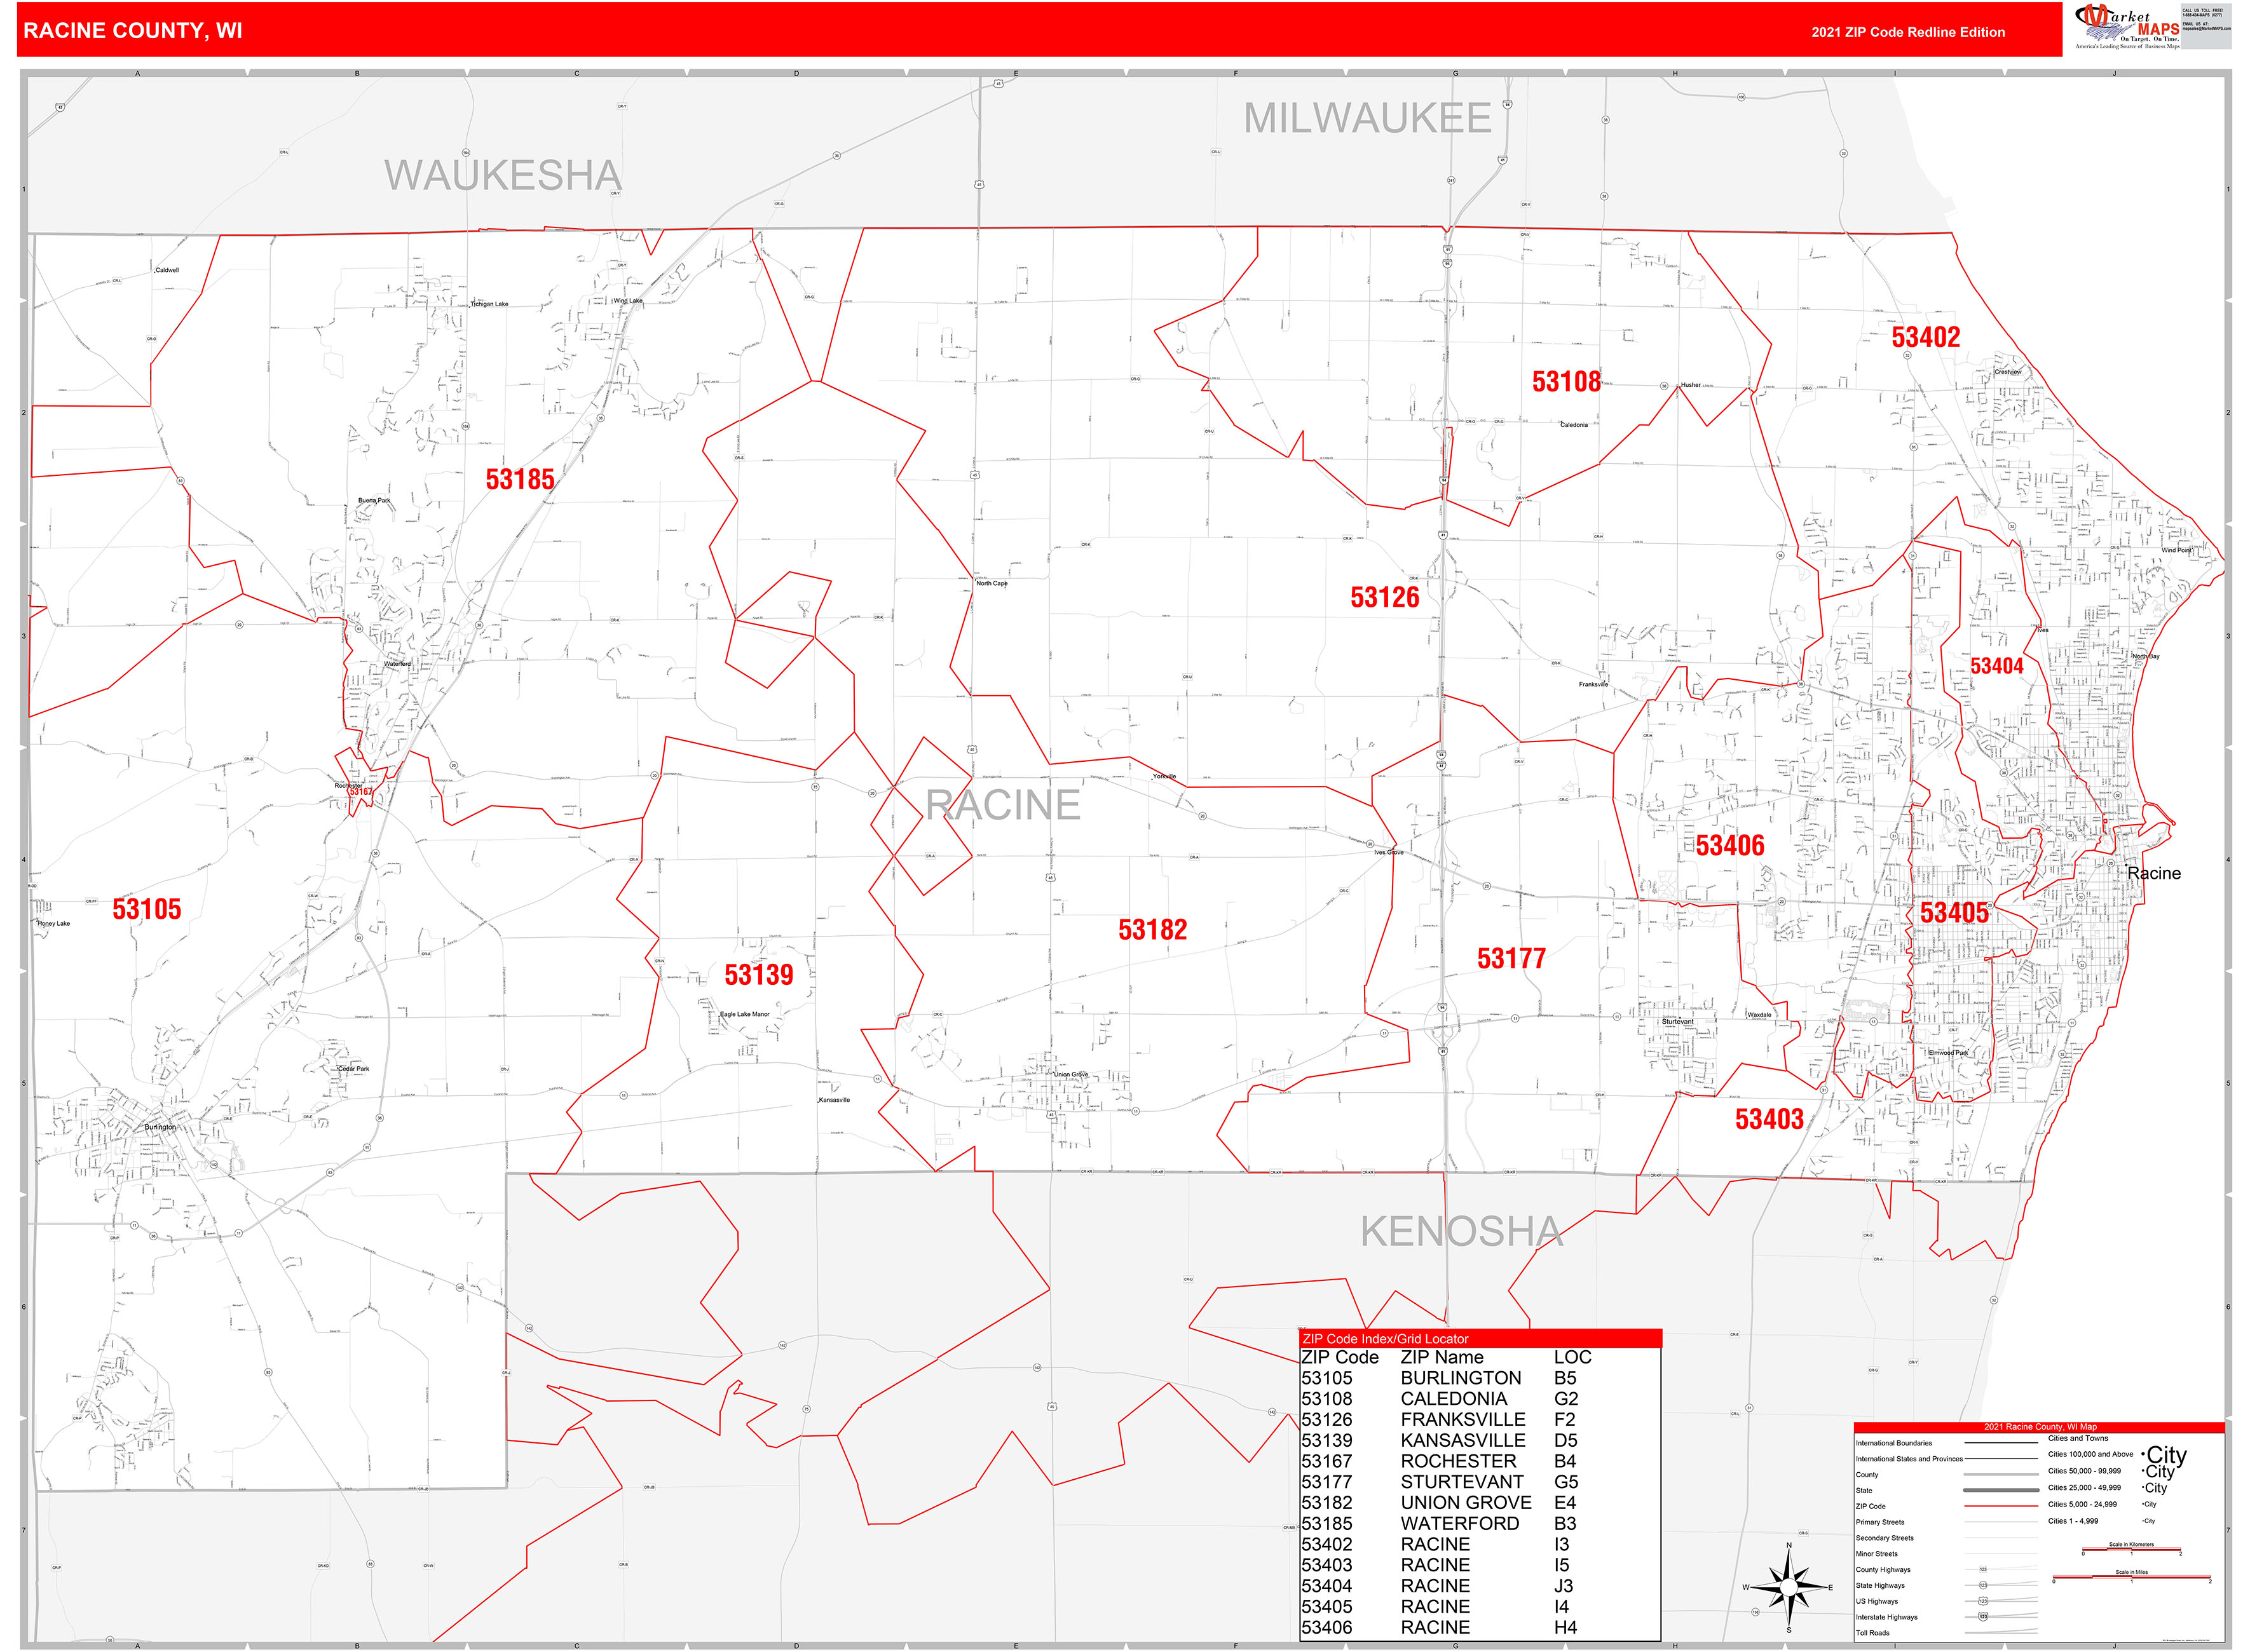
Task: Click the Racine city name on lakeshore
Action: click(2154, 873)
